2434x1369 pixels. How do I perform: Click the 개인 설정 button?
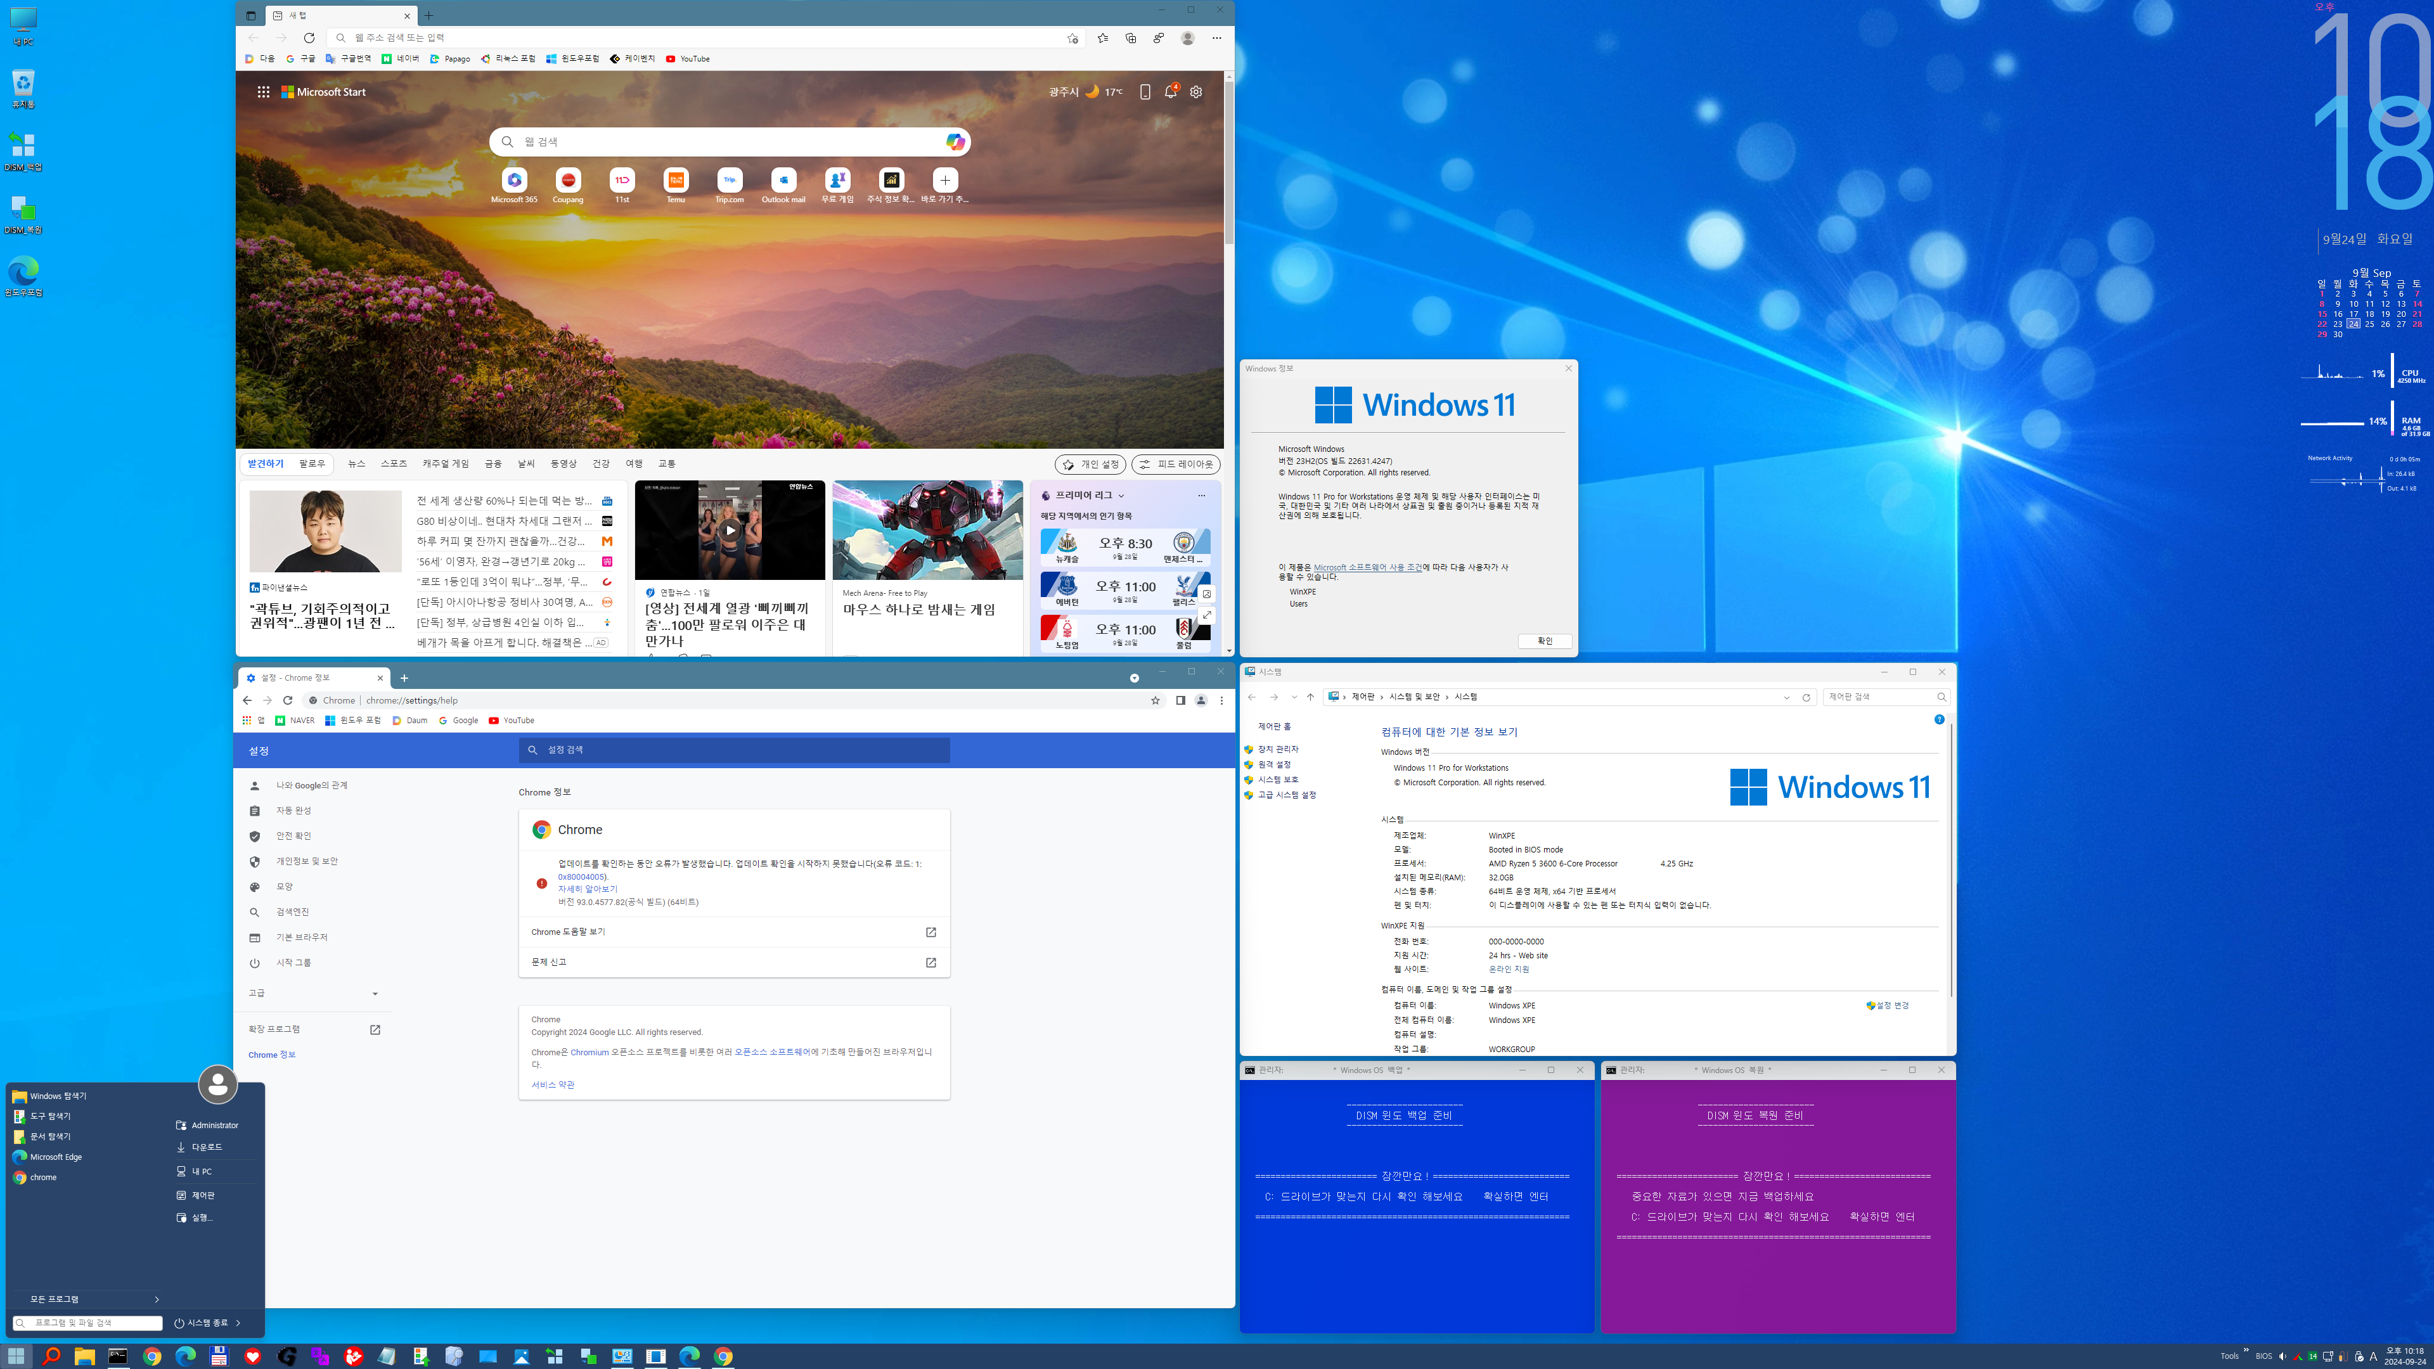tap(1090, 464)
